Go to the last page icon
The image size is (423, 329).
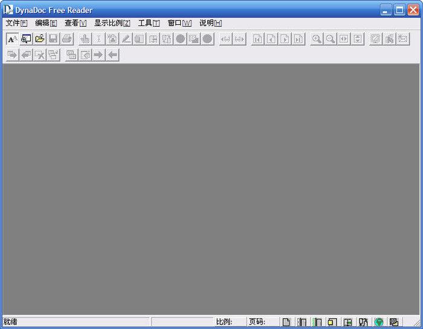299,39
